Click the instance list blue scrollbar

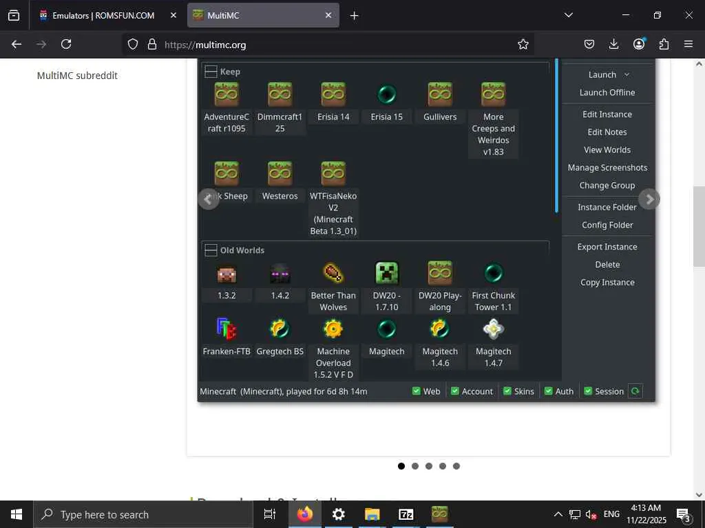click(x=556, y=135)
